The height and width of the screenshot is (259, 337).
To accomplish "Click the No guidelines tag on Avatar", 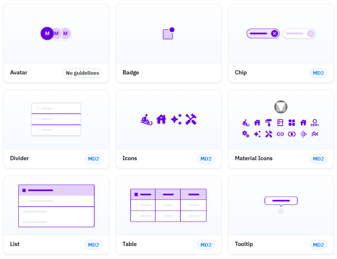I will point(83,73).
